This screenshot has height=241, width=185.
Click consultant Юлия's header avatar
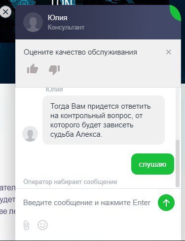[33, 22]
